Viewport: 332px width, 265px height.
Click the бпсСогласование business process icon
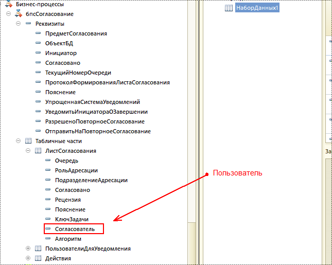click(x=19, y=14)
